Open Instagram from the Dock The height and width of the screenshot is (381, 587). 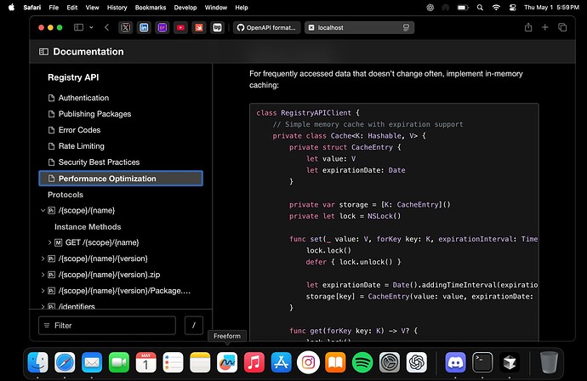tap(308, 362)
